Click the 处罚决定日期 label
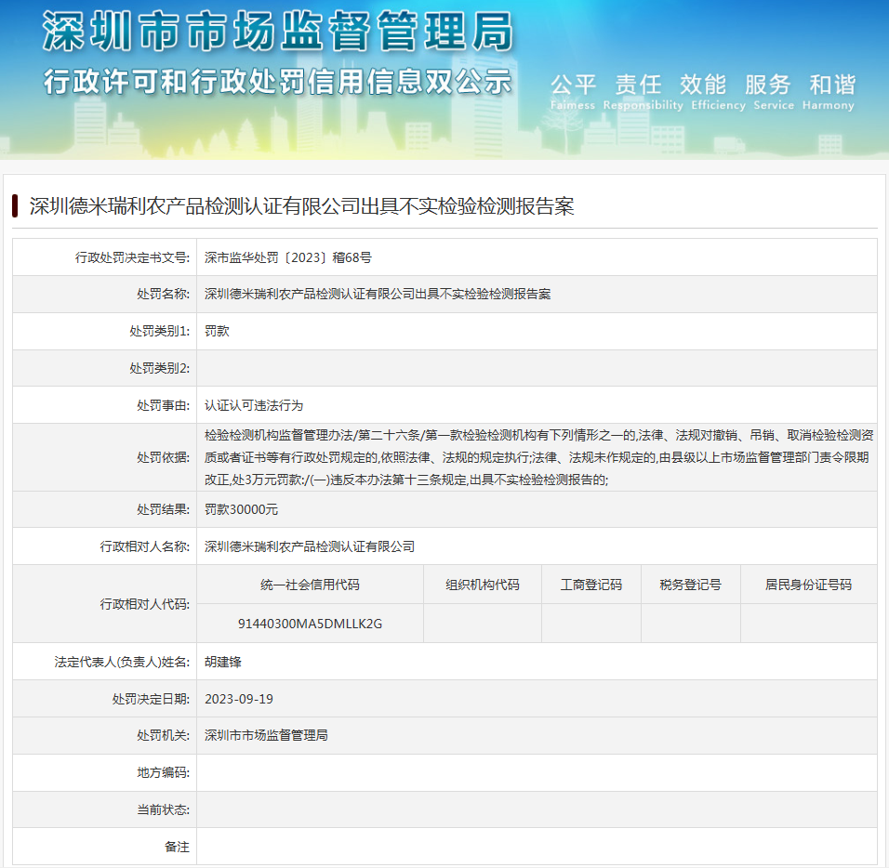The width and height of the screenshot is (889, 868). pos(151,699)
